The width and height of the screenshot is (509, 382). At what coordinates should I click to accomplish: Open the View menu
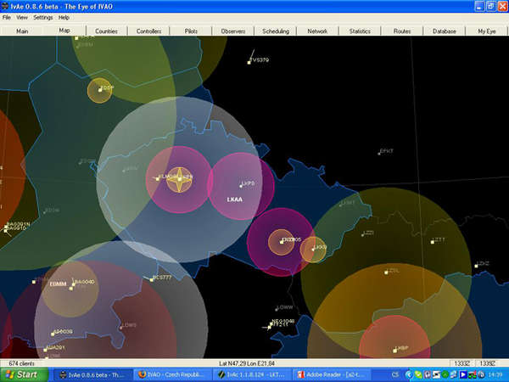tap(22, 18)
